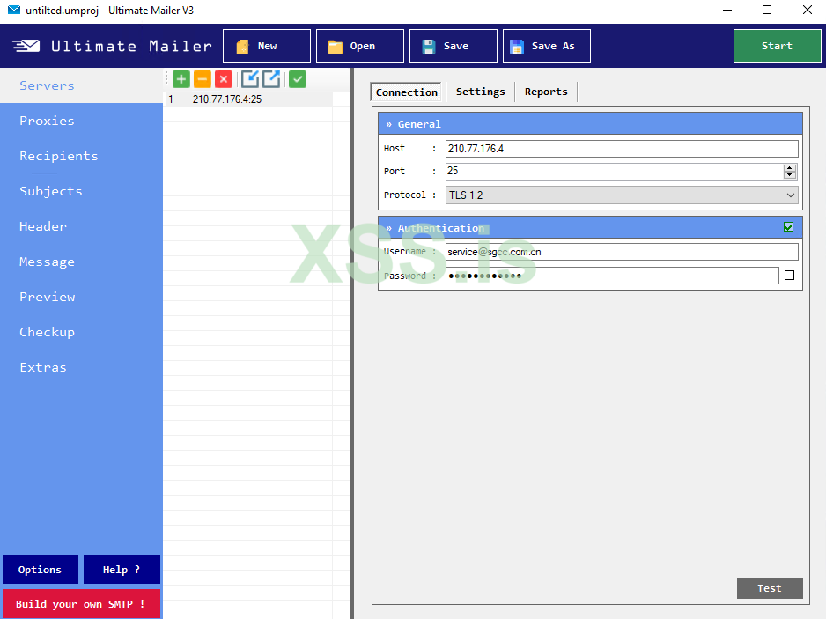Toggle the Authentication enabled checkbox
This screenshot has width=826, height=619.
click(789, 227)
